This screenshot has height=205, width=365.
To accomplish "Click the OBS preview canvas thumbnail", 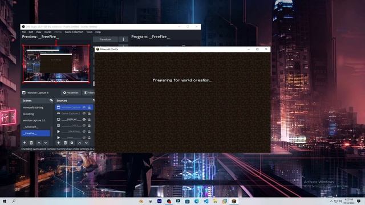I will tap(56, 64).
